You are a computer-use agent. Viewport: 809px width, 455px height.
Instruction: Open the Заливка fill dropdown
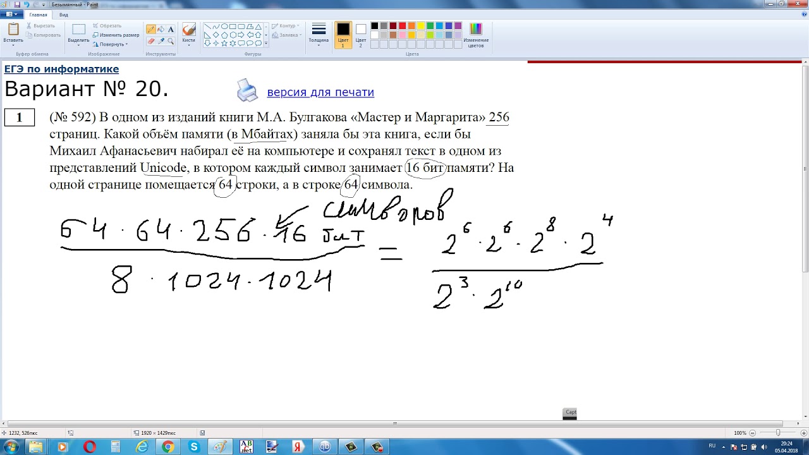point(286,35)
